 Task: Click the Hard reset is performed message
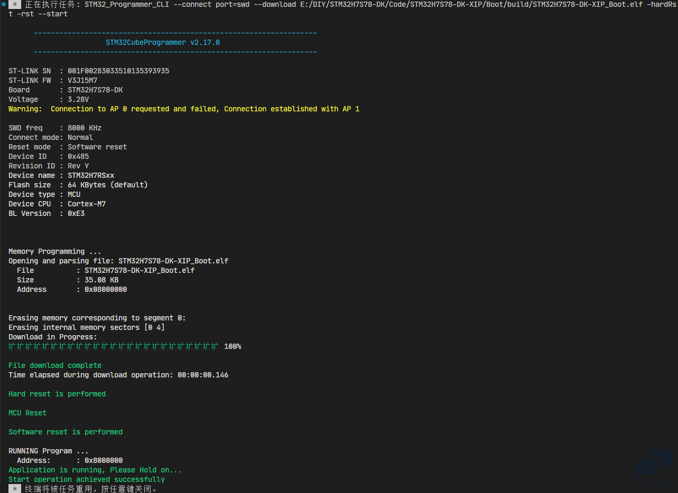click(57, 394)
